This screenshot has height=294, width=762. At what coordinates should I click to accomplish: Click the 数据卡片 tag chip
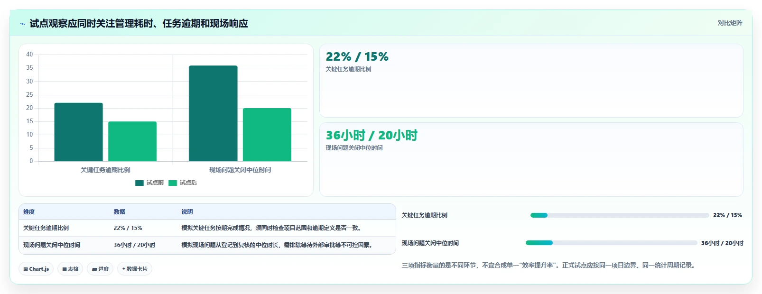pyautogui.click(x=135, y=269)
